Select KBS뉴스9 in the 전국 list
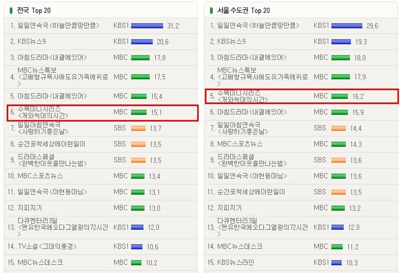 point(31,42)
